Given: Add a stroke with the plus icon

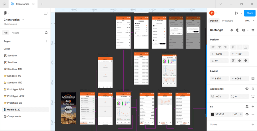Looking at the screenshot, I should [253, 124].
